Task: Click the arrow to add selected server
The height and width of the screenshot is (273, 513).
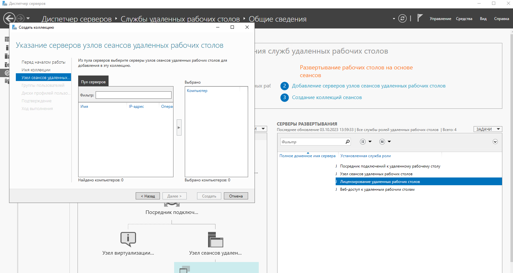Action: pyautogui.click(x=179, y=127)
